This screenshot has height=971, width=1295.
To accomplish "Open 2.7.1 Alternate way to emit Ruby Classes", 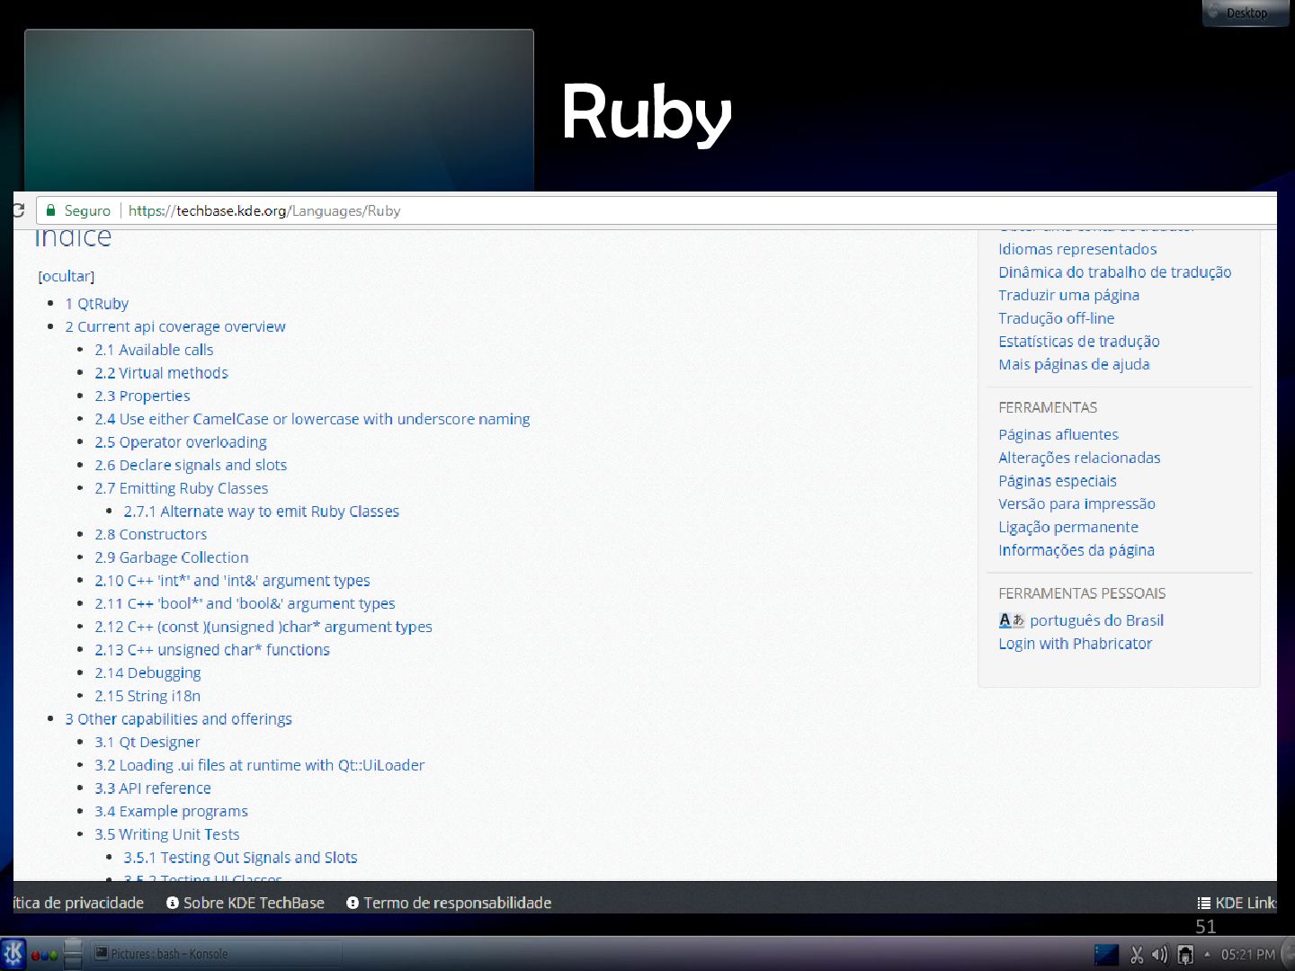I will (x=262, y=512).
